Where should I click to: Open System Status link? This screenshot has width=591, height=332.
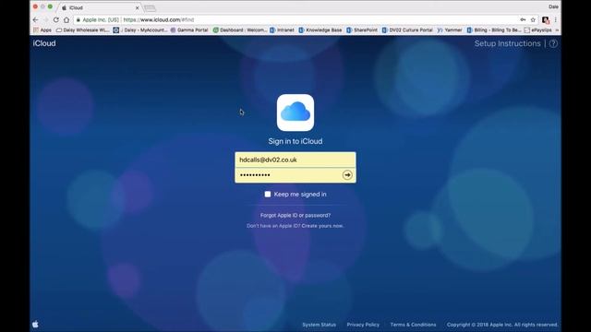(319, 325)
